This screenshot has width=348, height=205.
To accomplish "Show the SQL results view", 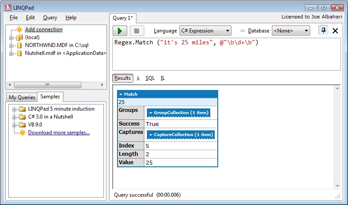I will (x=150, y=78).
